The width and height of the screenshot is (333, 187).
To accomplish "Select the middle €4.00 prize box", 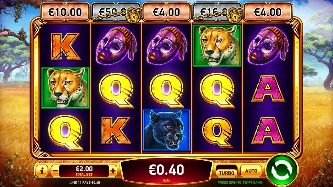I will pyautogui.click(x=166, y=12).
